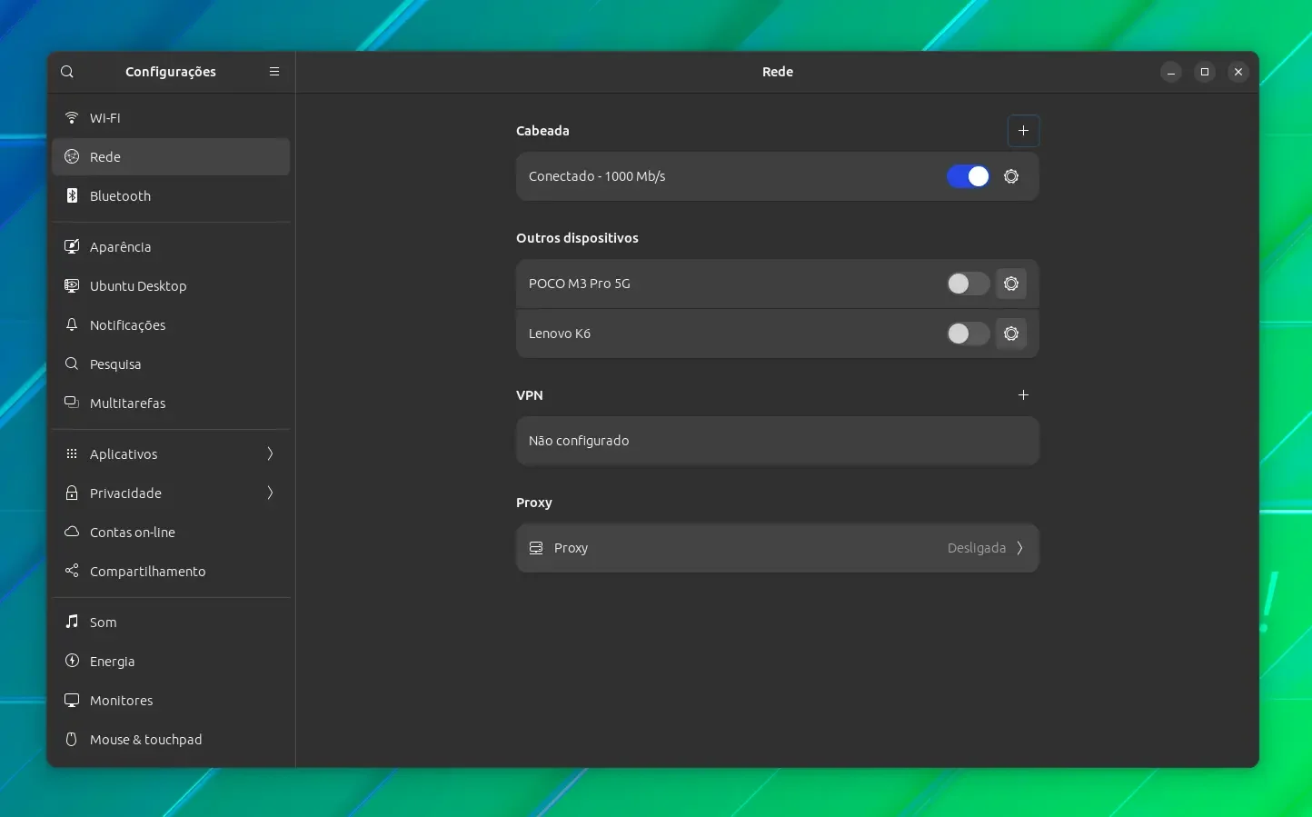Select the Monitores sidebar entry

pos(171,701)
